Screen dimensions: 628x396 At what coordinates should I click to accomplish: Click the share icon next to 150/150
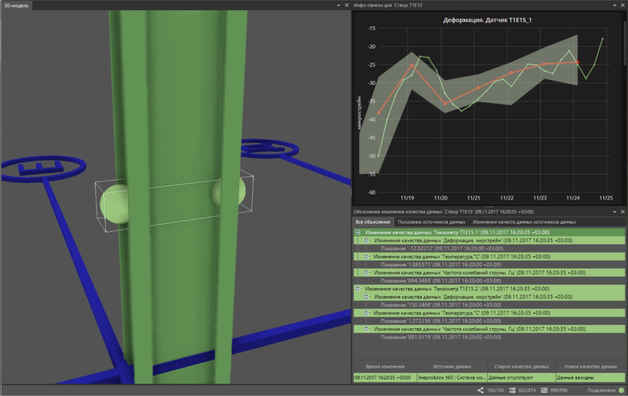(x=480, y=390)
